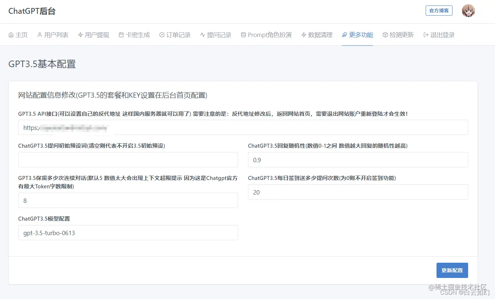Image resolution: width=495 pixels, height=299 pixels.
Task: Click the ChatGPT3.5回复随机性 label
Action: [x=328, y=146]
